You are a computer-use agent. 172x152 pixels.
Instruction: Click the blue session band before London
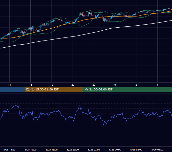point(12,89)
